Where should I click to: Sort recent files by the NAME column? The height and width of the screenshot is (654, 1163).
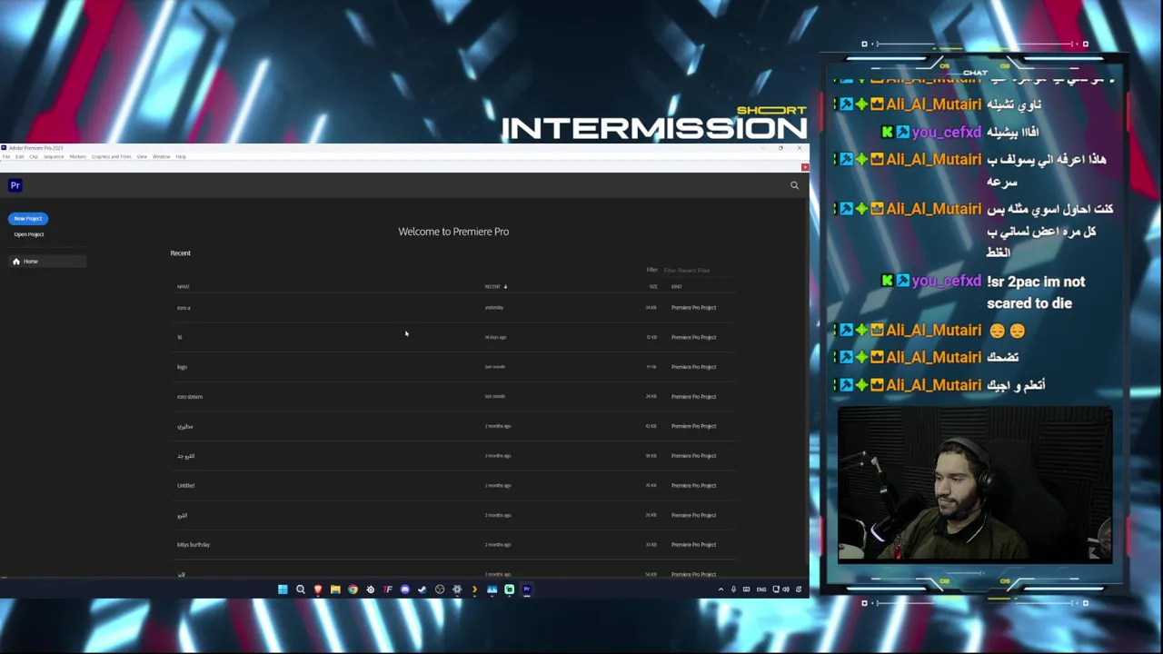[x=183, y=287]
